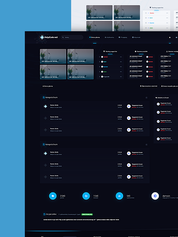Screen dimensions: 178x237
Task: Click the posts folder stat icon (2 540)
Action: click(x=53, y=196)
